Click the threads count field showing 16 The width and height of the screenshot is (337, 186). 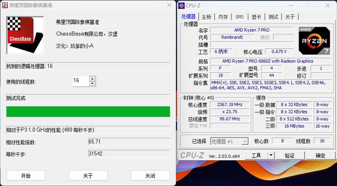coord(81,81)
